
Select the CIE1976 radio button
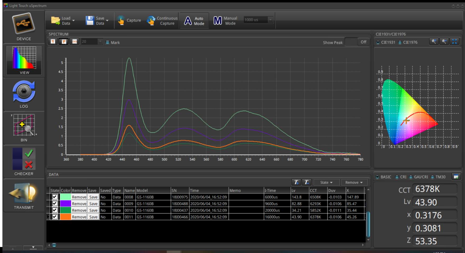[400, 43]
